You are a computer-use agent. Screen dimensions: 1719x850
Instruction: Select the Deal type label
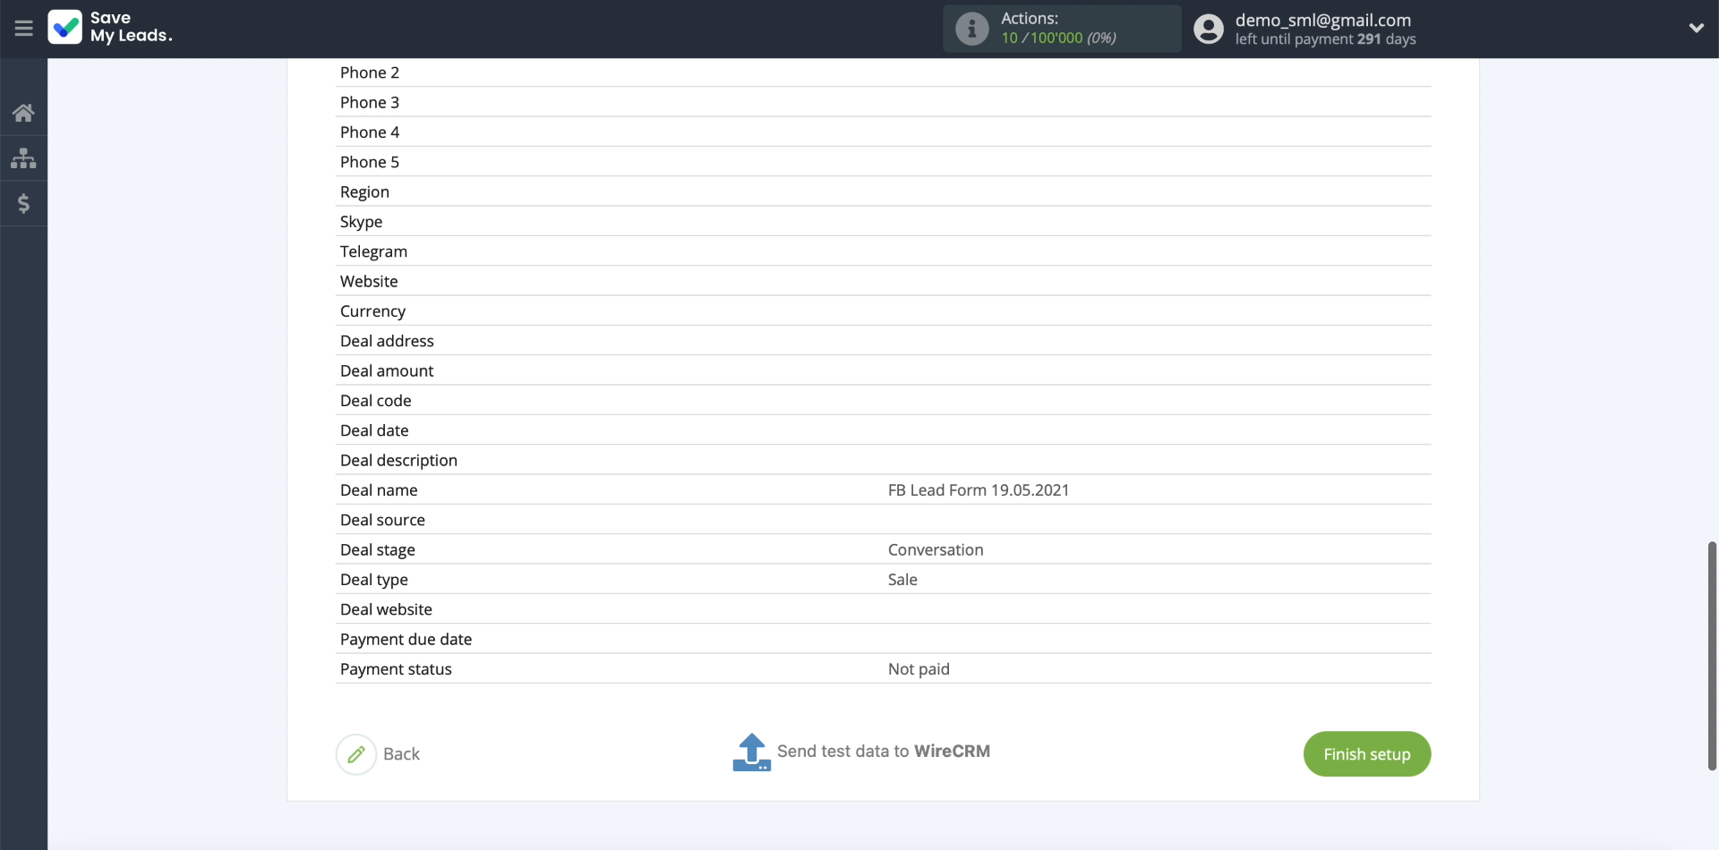click(374, 580)
